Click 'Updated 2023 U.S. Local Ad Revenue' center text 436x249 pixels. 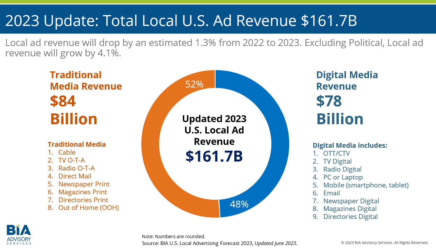tap(214, 130)
